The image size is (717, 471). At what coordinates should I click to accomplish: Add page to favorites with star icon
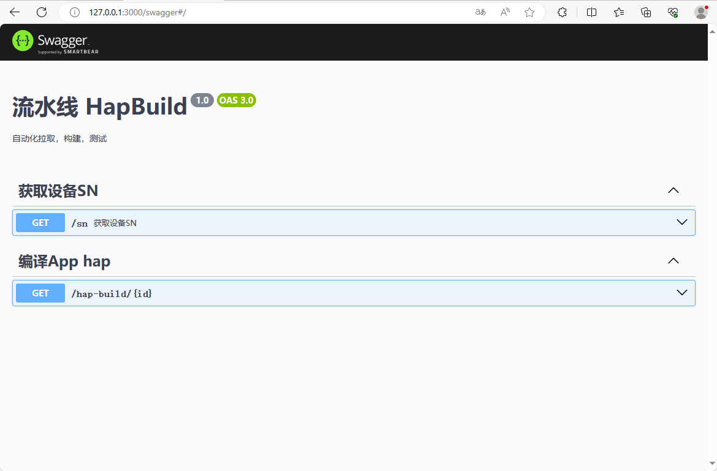[529, 12]
